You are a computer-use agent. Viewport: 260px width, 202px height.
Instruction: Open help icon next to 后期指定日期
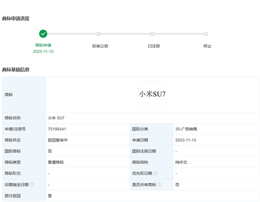pos(32,185)
